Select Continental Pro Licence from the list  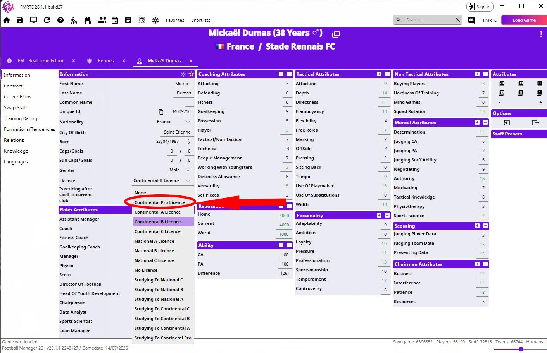tap(160, 202)
